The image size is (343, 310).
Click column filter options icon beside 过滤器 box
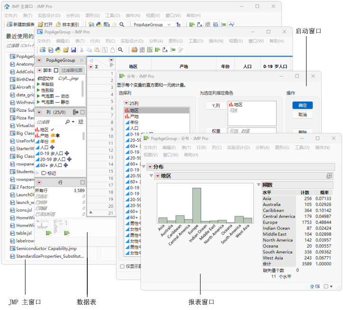pos(81,122)
